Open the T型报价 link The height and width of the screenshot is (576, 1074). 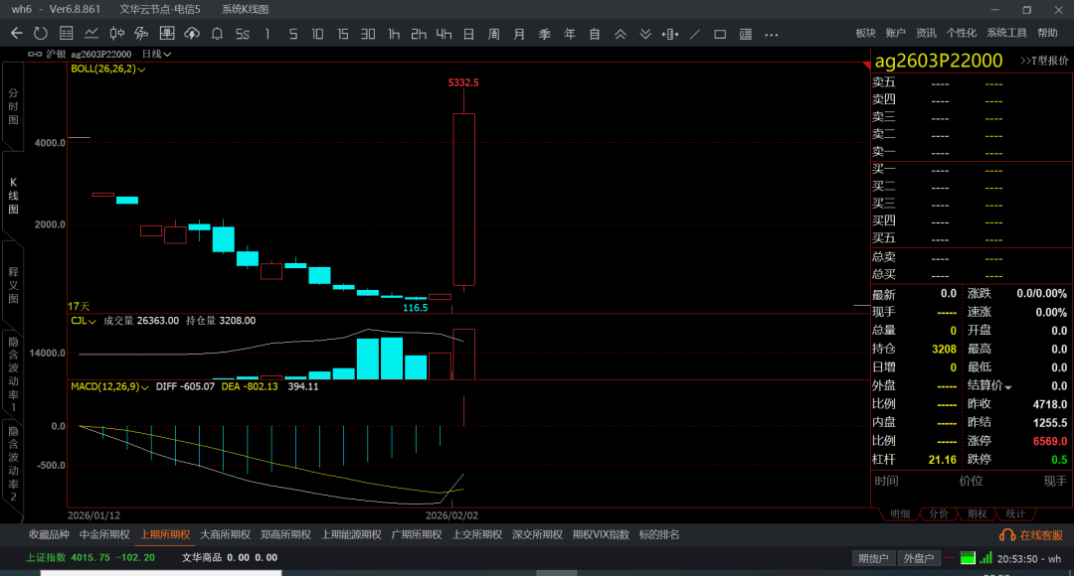[1044, 61]
